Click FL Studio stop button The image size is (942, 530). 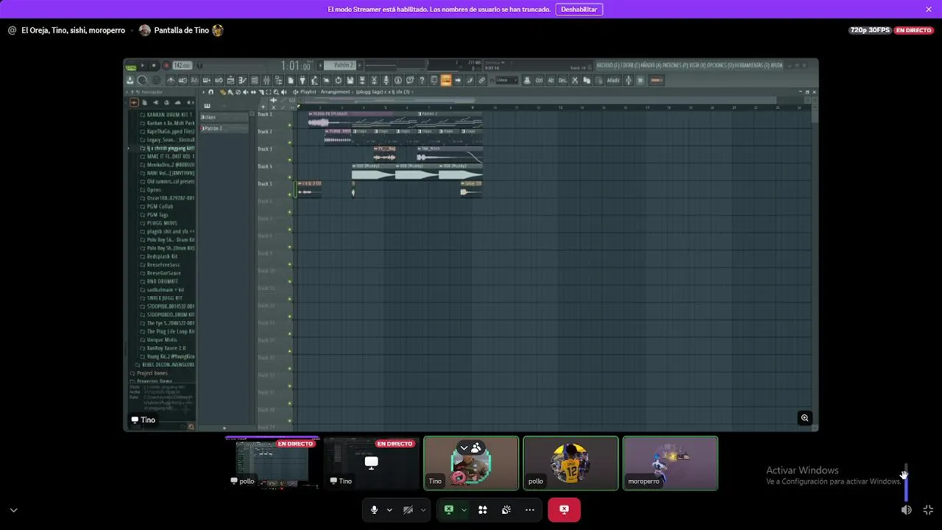pyautogui.click(x=154, y=66)
